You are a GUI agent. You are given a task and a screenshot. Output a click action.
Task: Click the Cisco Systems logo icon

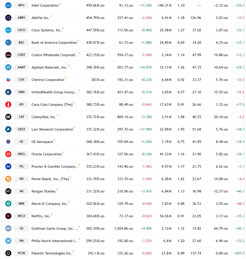click(x=8, y=30)
